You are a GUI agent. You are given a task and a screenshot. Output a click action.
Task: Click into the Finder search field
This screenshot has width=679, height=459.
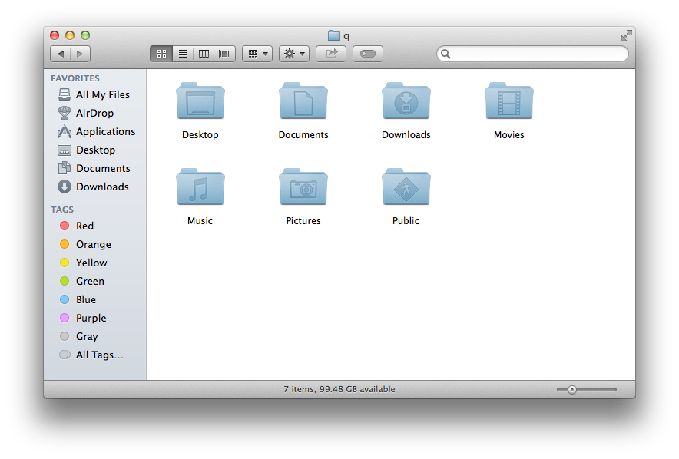(x=532, y=54)
